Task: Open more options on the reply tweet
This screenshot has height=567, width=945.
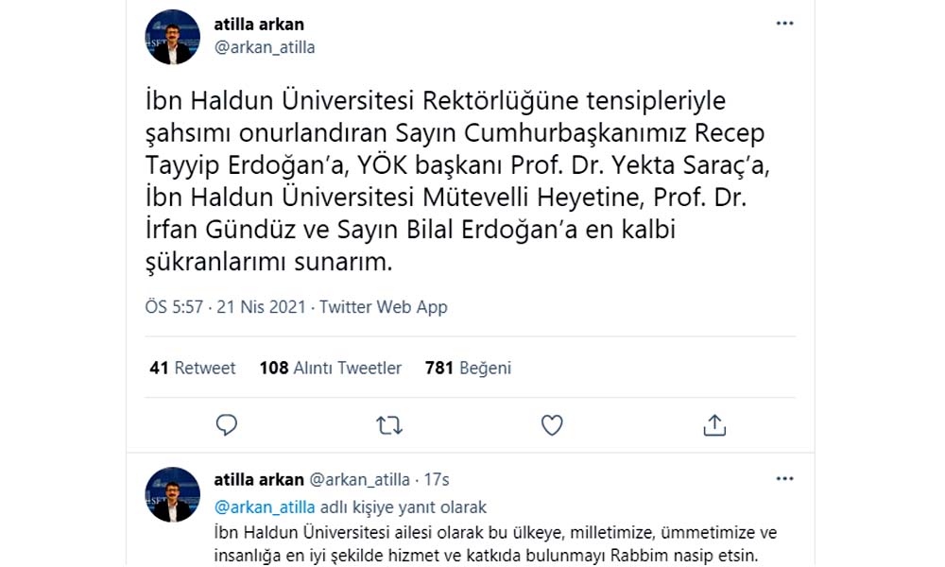Action: (784, 479)
